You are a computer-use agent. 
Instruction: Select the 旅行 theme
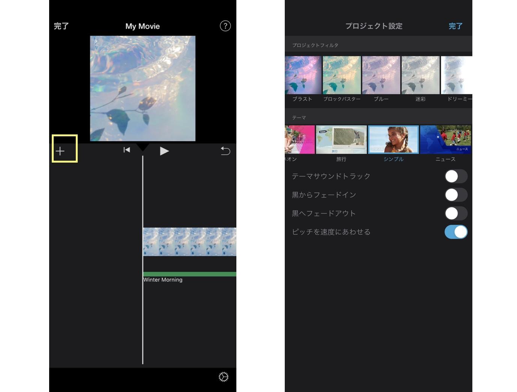click(341, 140)
